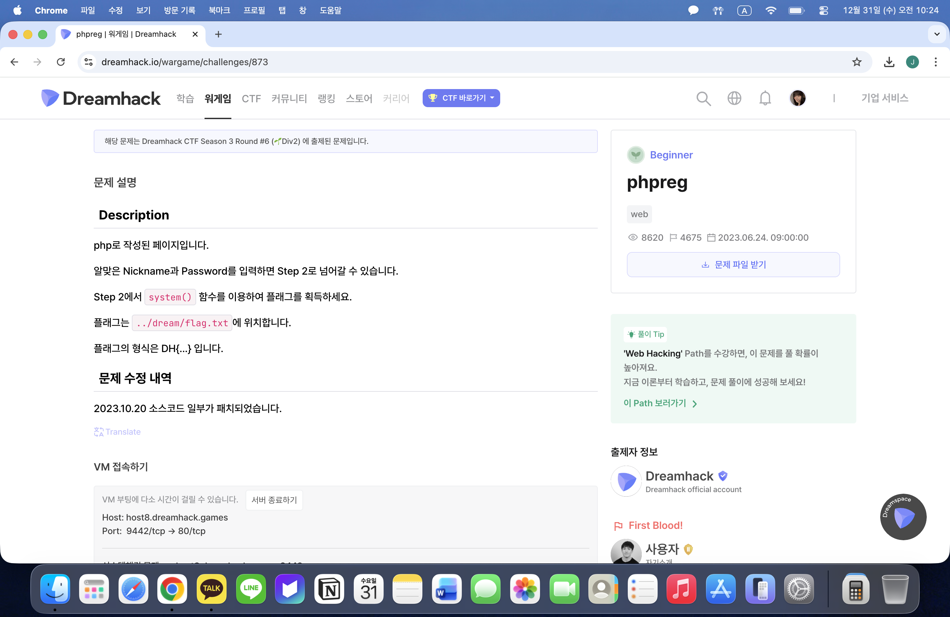Open notifications bell icon

765,98
